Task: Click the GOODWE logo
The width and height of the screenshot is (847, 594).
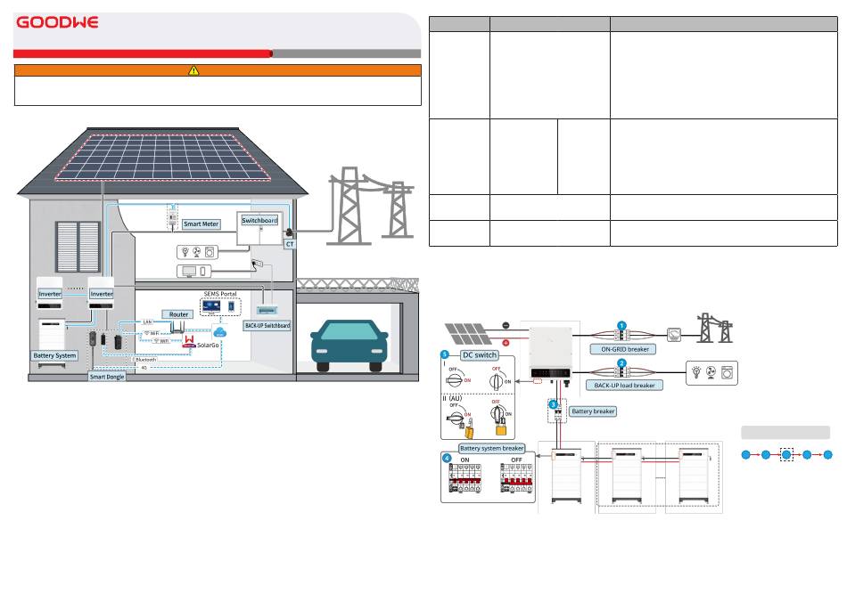Action: [x=57, y=22]
